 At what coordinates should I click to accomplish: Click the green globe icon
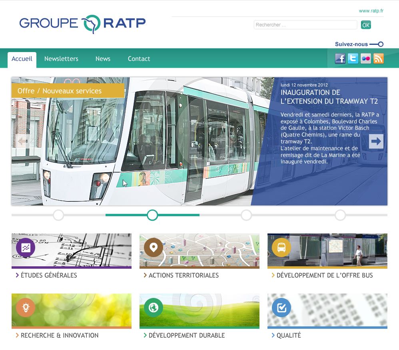click(x=154, y=308)
